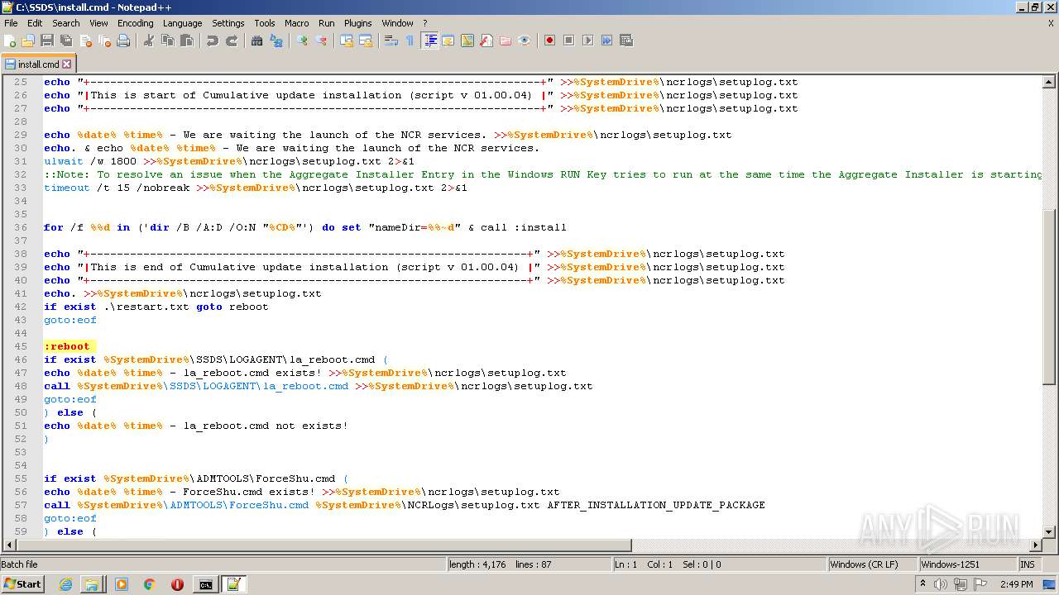Screen dimensions: 1059x595
Task: Click the Cut scissors icon
Action: click(x=149, y=40)
